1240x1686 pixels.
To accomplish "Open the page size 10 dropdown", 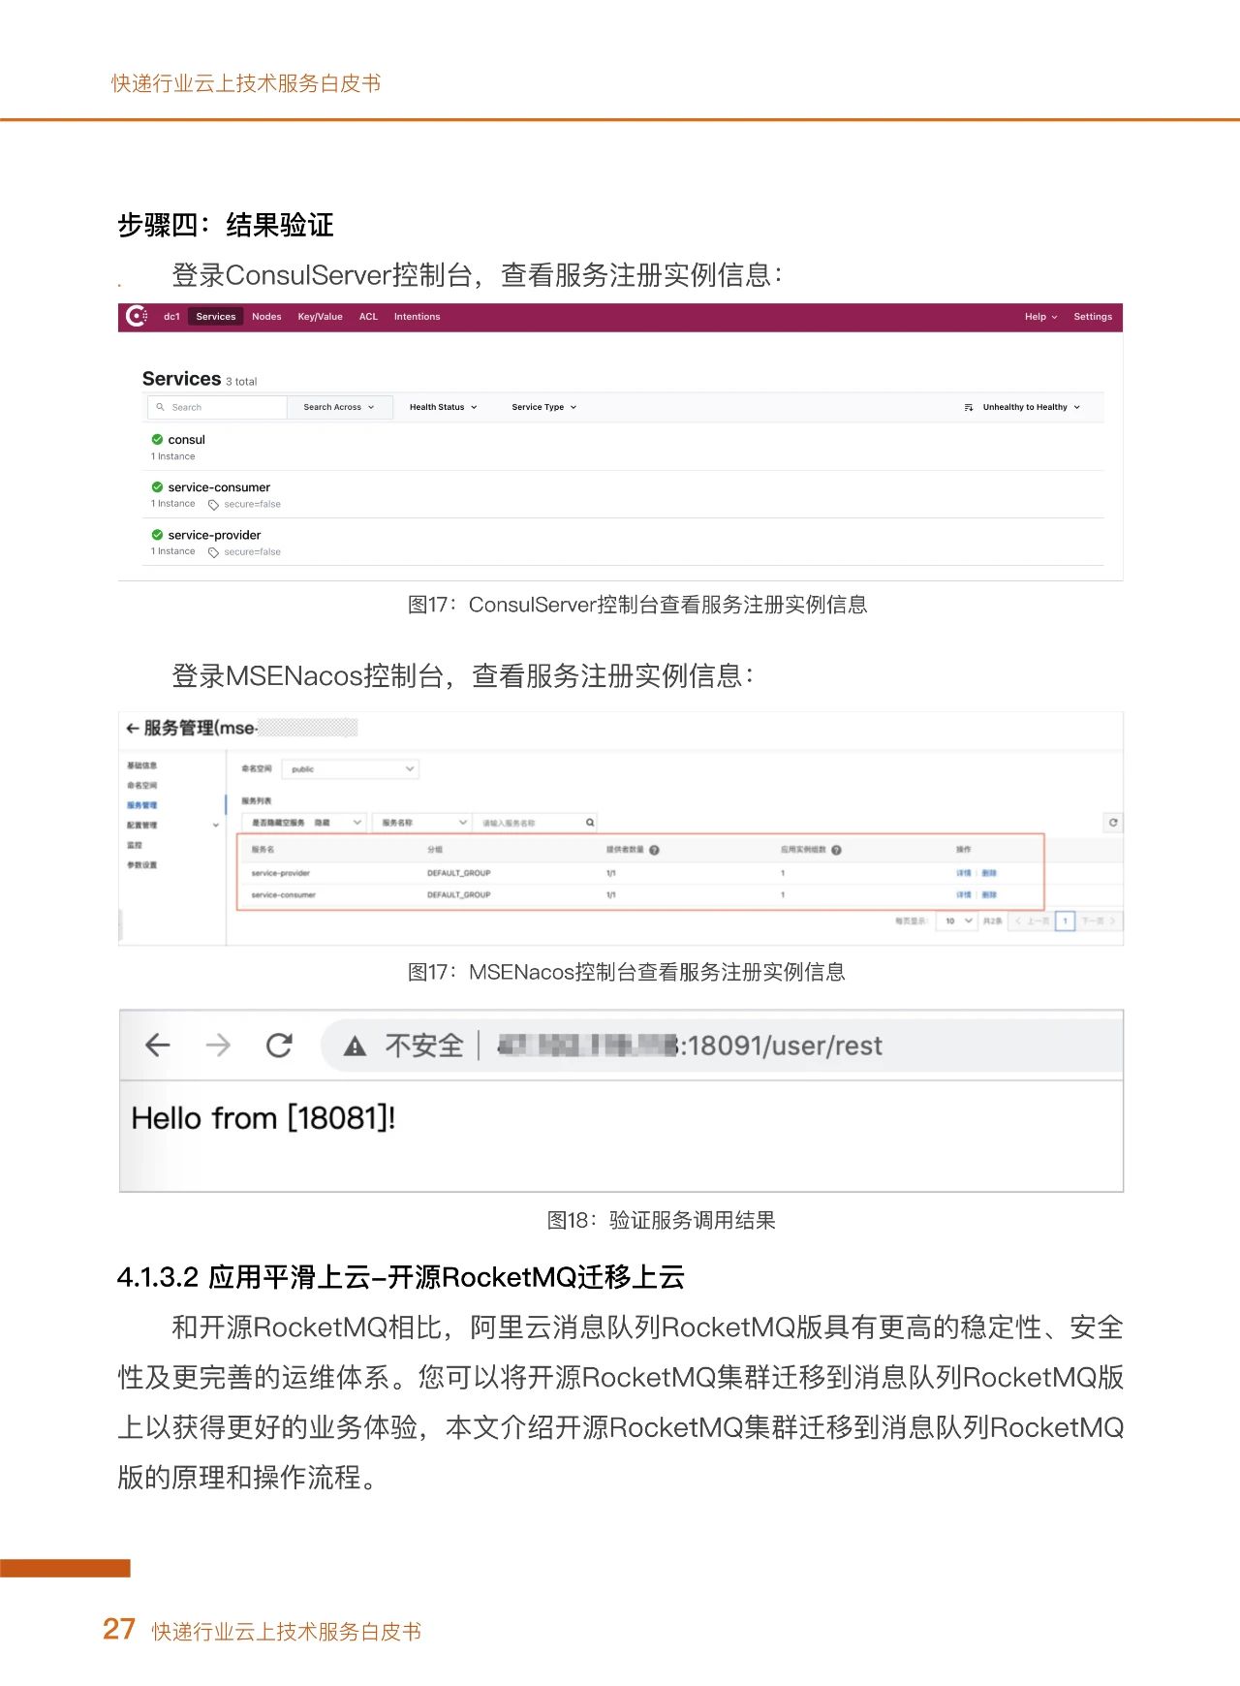I will point(957,921).
